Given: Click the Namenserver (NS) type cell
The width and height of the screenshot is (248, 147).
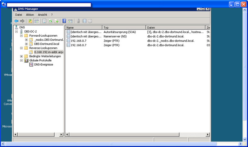Looking at the screenshot, I should (115, 36).
